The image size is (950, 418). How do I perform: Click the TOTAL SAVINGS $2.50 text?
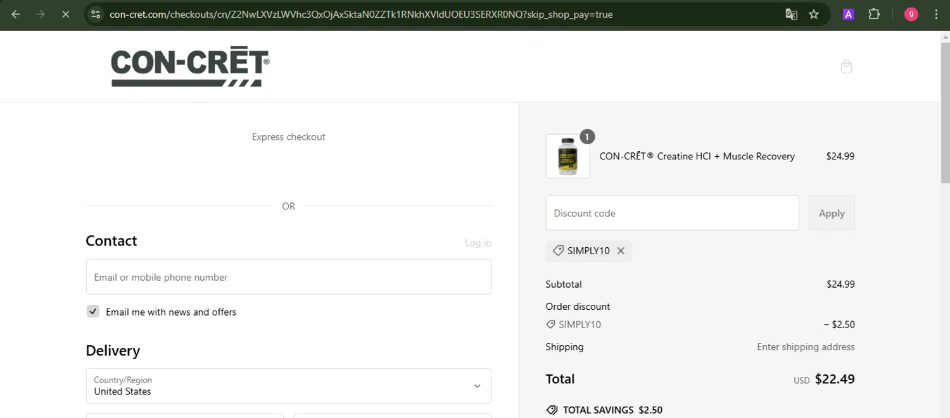[x=612, y=410]
